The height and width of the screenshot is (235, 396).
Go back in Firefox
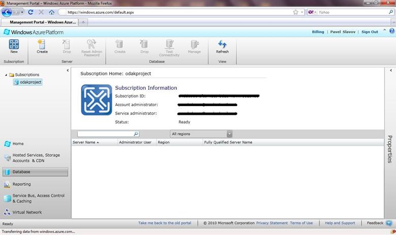pos(7,12)
